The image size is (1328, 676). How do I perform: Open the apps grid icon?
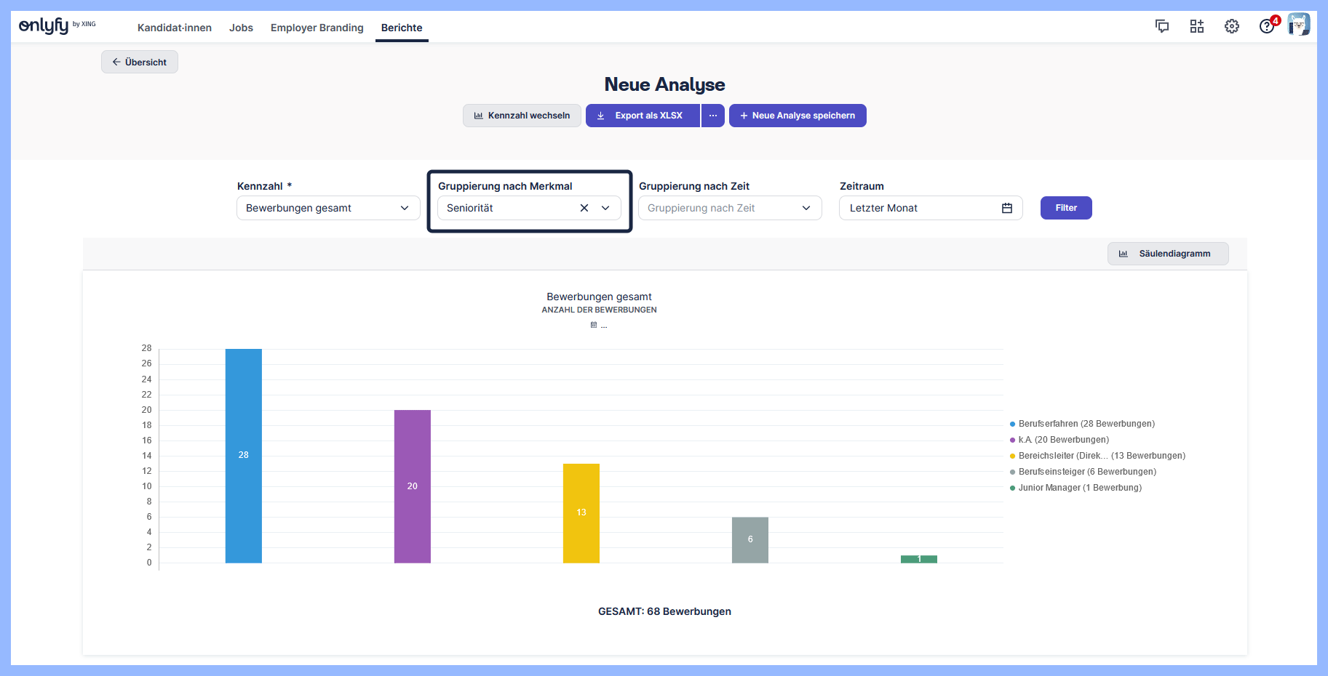(x=1197, y=27)
